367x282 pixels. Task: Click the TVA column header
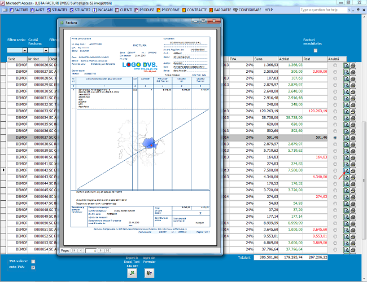tap(241, 59)
